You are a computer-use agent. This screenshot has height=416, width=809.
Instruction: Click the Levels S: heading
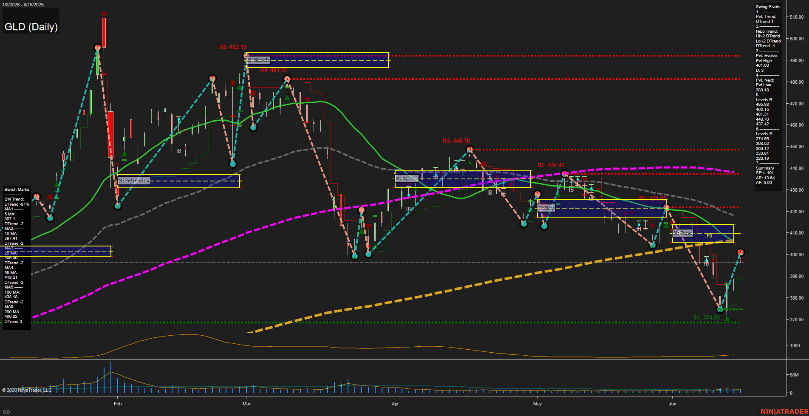[x=764, y=134]
